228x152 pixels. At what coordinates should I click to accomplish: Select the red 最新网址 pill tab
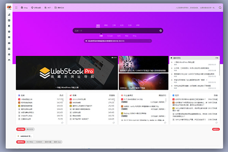[x=21, y=142]
